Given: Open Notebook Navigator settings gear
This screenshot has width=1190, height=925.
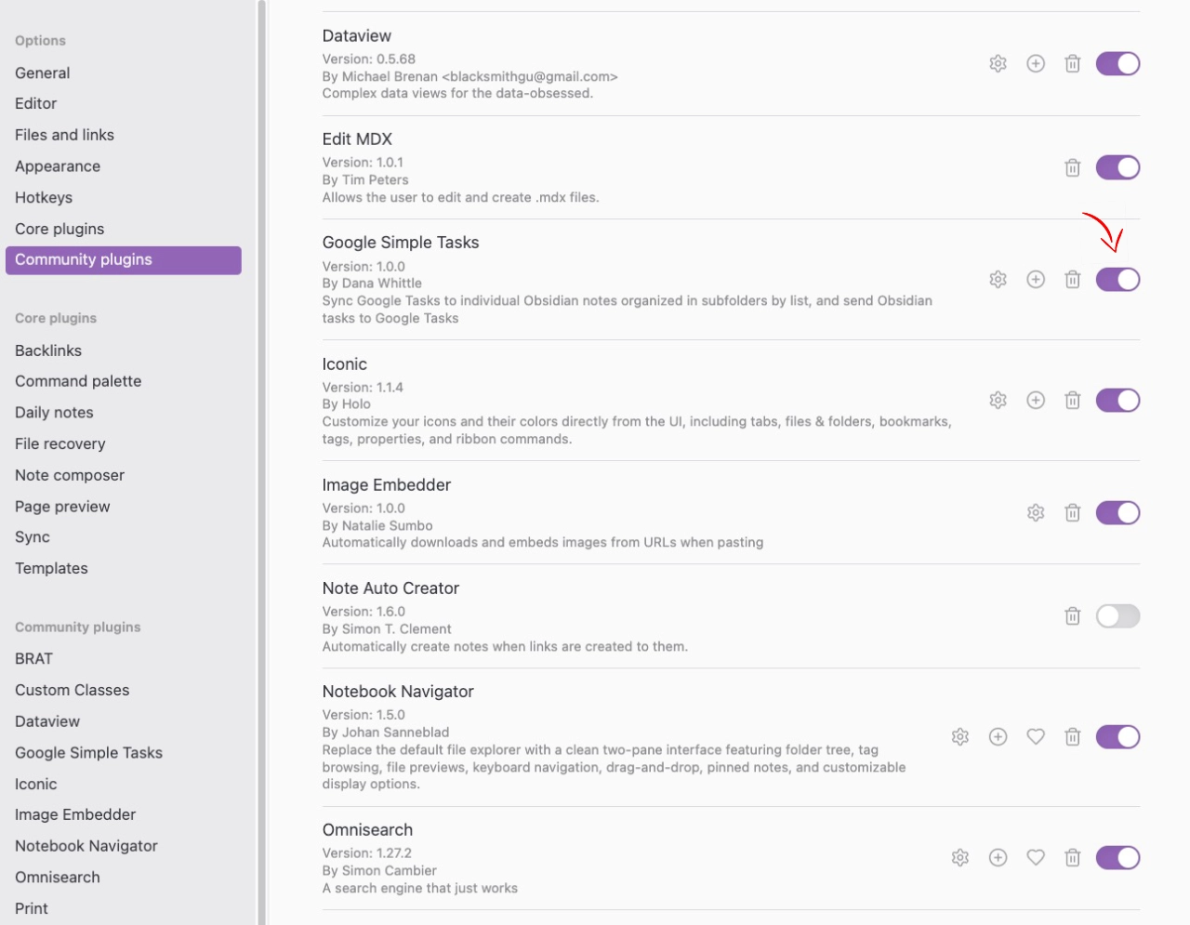Looking at the screenshot, I should point(960,737).
